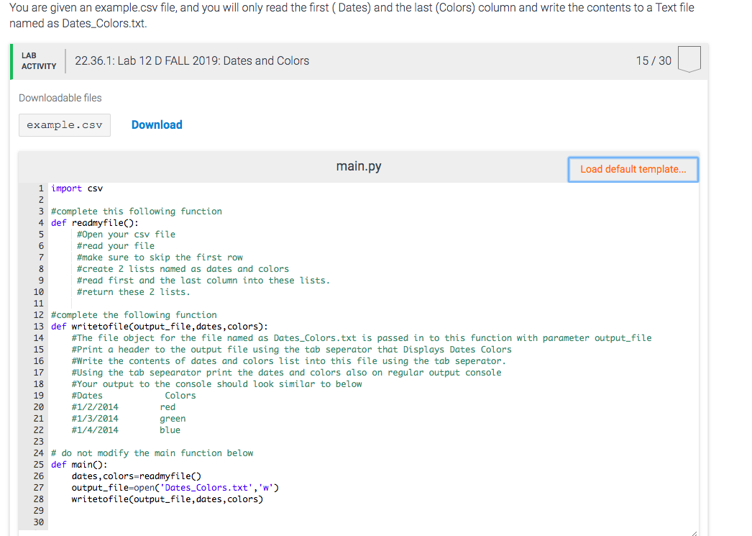Open the Download link for example.csv
The image size is (752, 536).
[157, 124]
